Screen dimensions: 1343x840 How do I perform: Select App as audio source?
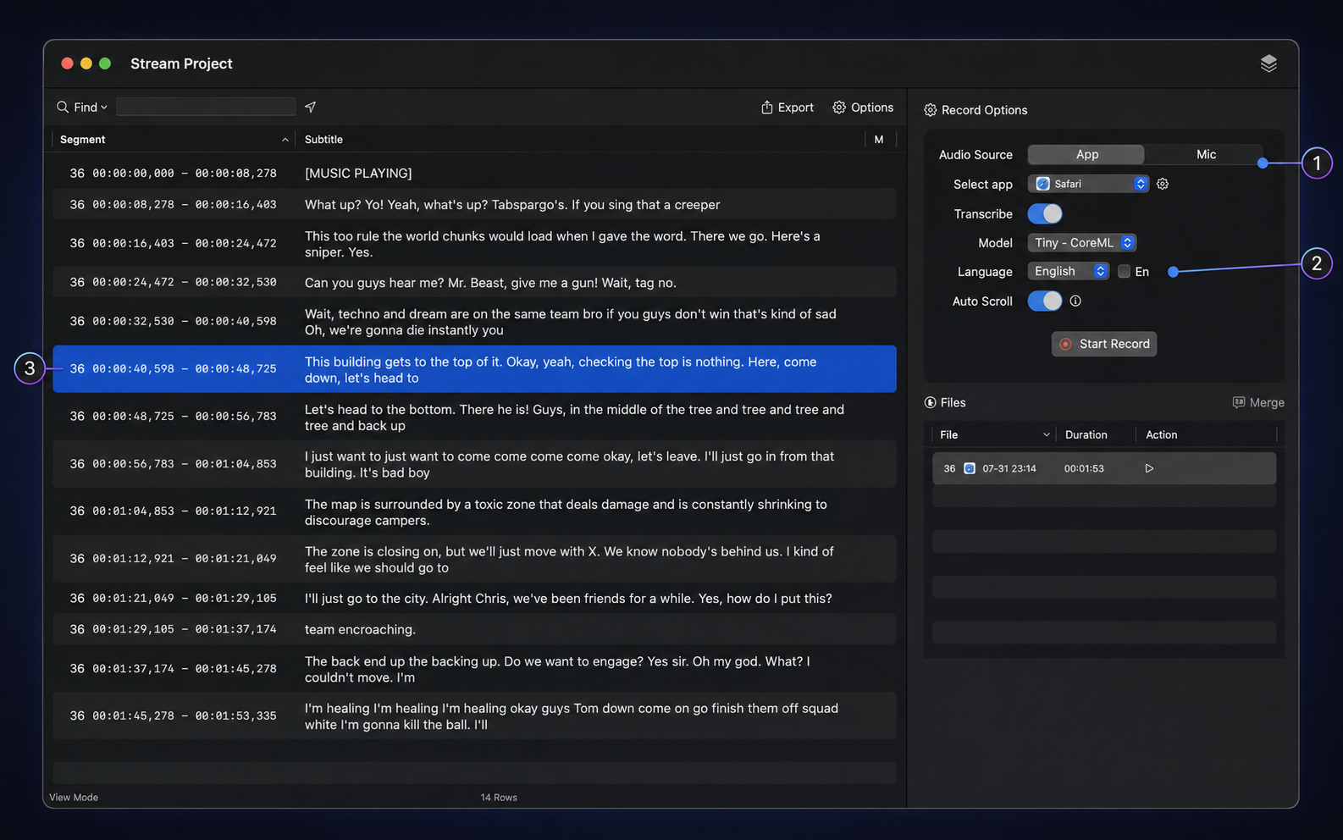1086,154
